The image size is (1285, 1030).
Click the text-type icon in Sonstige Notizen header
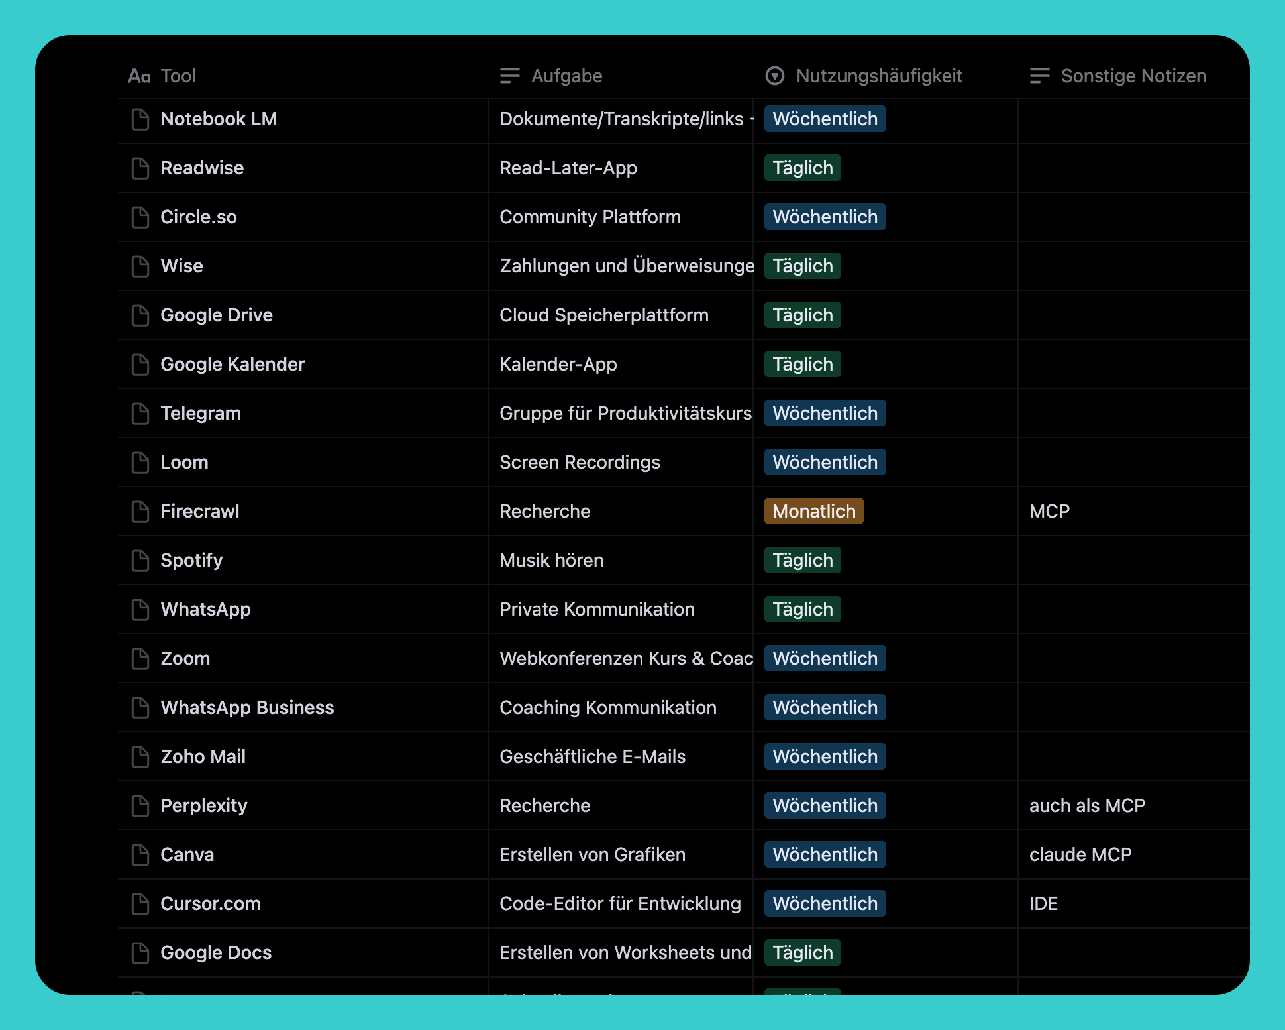click(x=1040, y=76)
